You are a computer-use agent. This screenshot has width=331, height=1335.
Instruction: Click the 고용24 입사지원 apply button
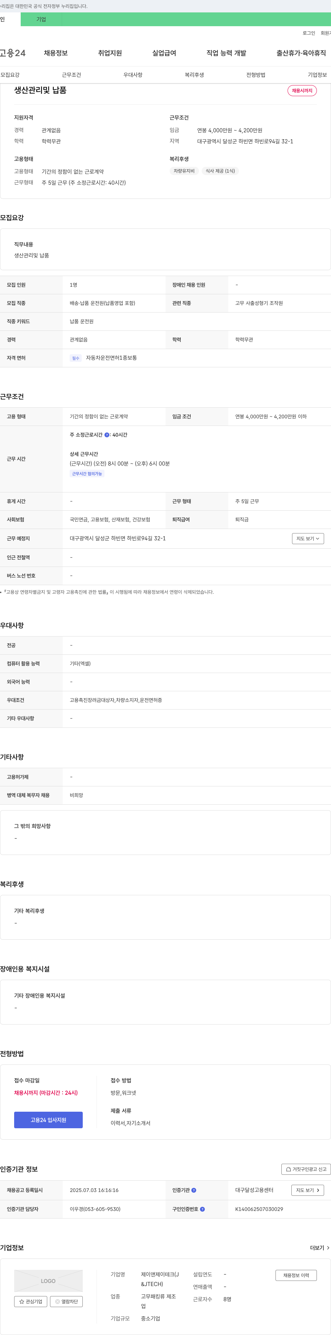48,1120
